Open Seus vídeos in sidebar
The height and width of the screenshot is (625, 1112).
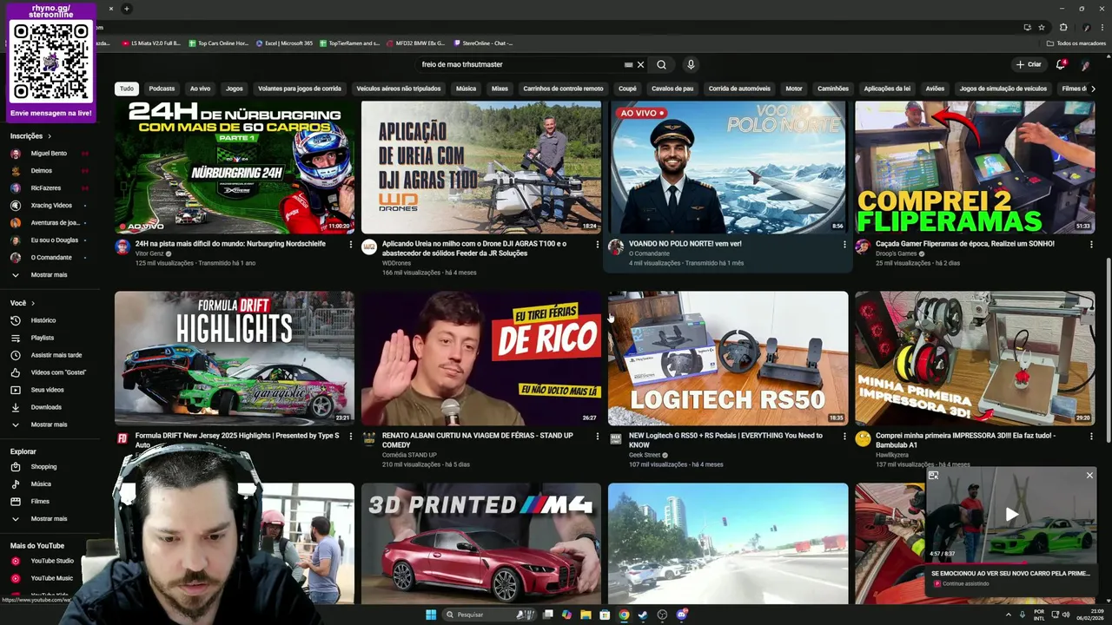click(48, 390)
